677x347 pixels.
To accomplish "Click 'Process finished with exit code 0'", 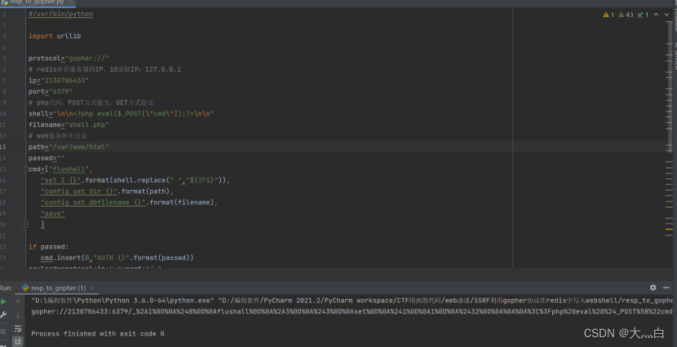I will point(98,334).
